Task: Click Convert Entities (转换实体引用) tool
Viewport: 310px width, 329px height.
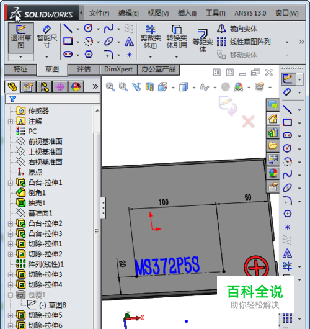Action: click(177, 37)
